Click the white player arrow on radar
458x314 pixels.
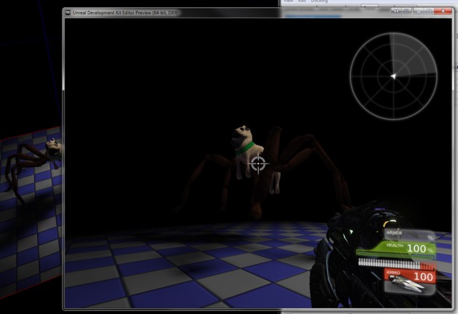(393, 76)
